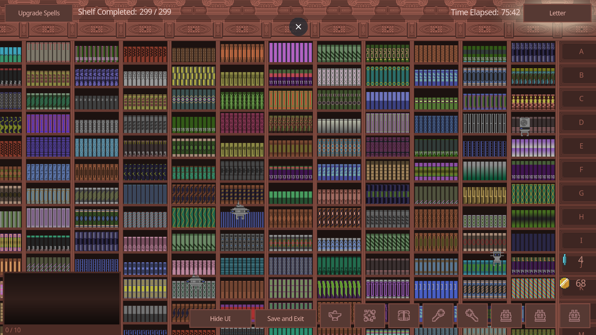Screen dimensions: 596x335
Task: Select the rightmost golem helper icon
Action: pyautogui.click(x=575, y=316)
